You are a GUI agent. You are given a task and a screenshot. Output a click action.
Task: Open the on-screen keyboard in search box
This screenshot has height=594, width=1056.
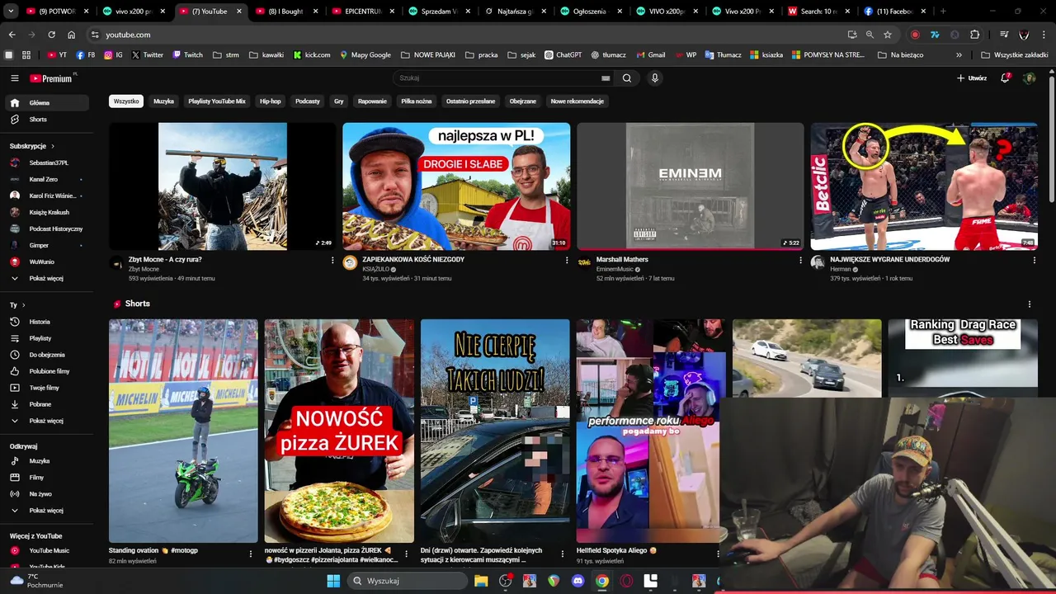(x=606, y=78)
